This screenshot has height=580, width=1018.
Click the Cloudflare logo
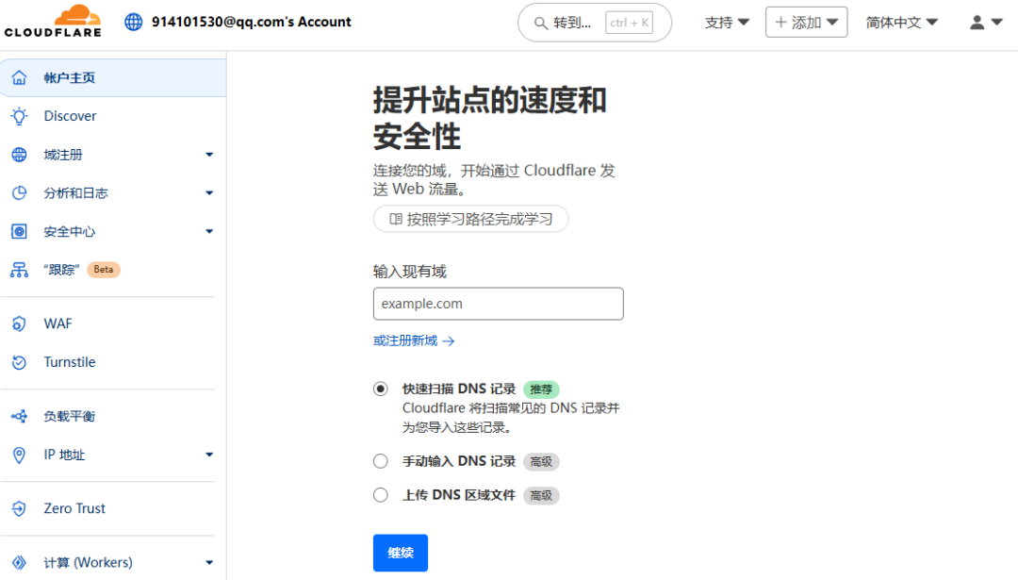(x=53, y=21)
